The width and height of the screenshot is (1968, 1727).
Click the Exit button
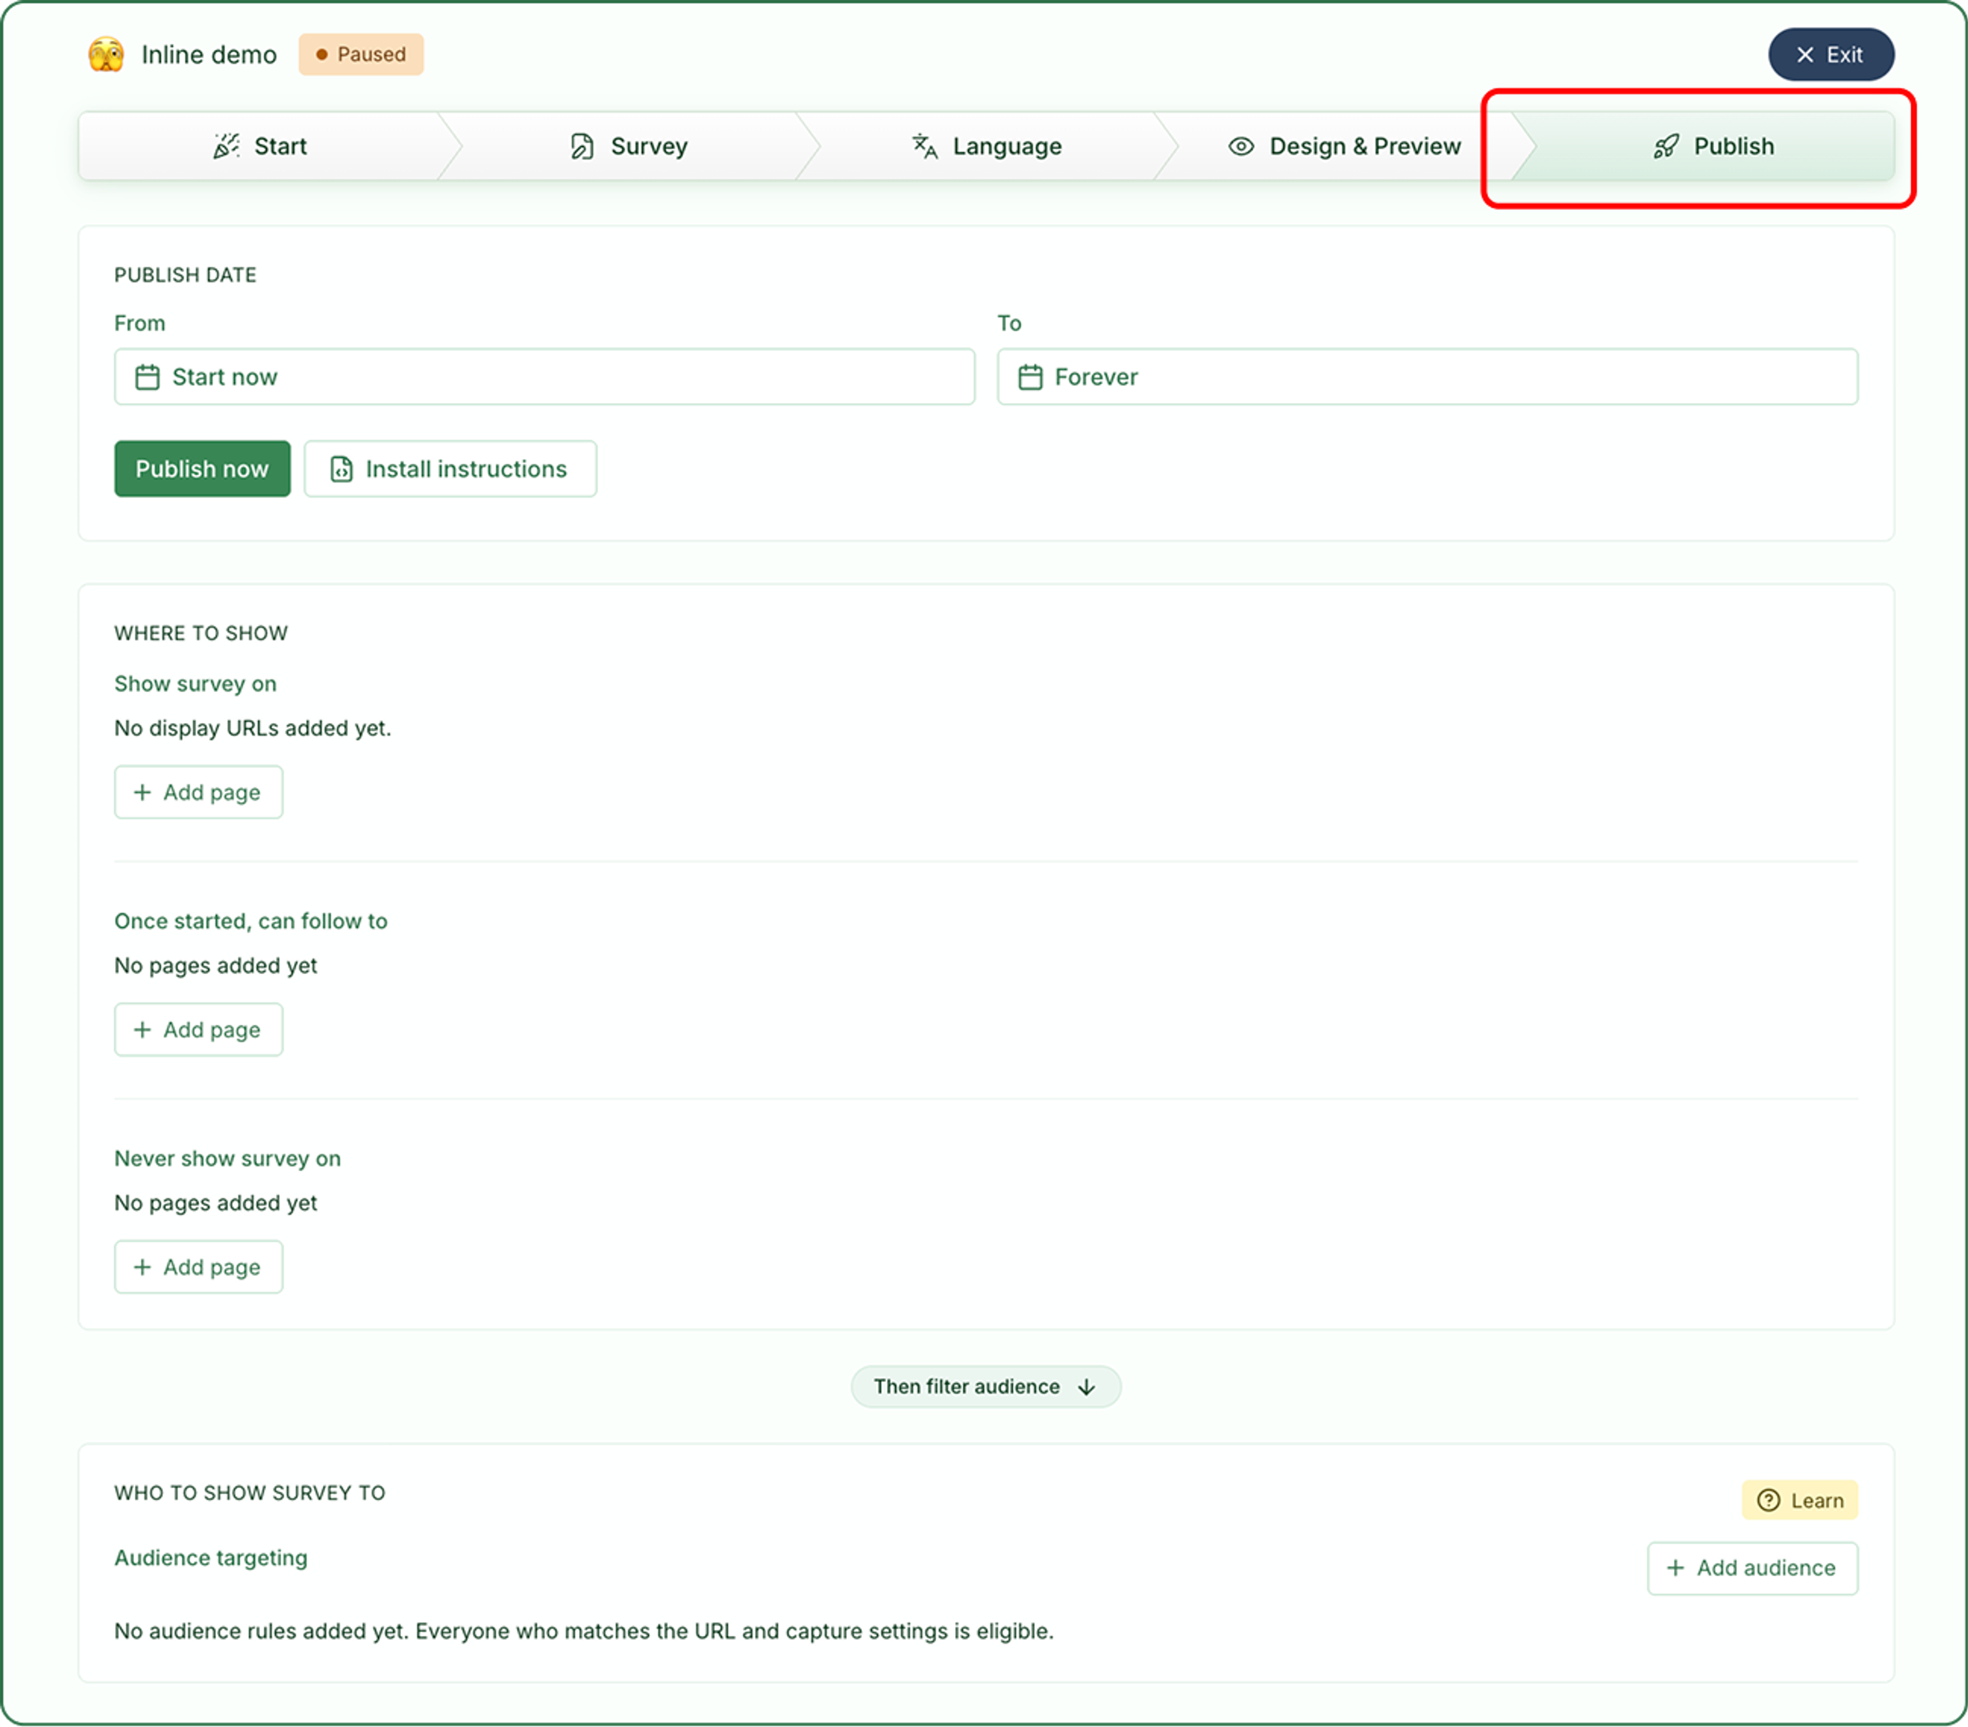[1830, 55]
